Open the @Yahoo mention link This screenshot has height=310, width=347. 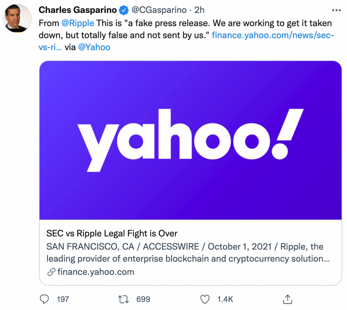(x=94, y=47)
